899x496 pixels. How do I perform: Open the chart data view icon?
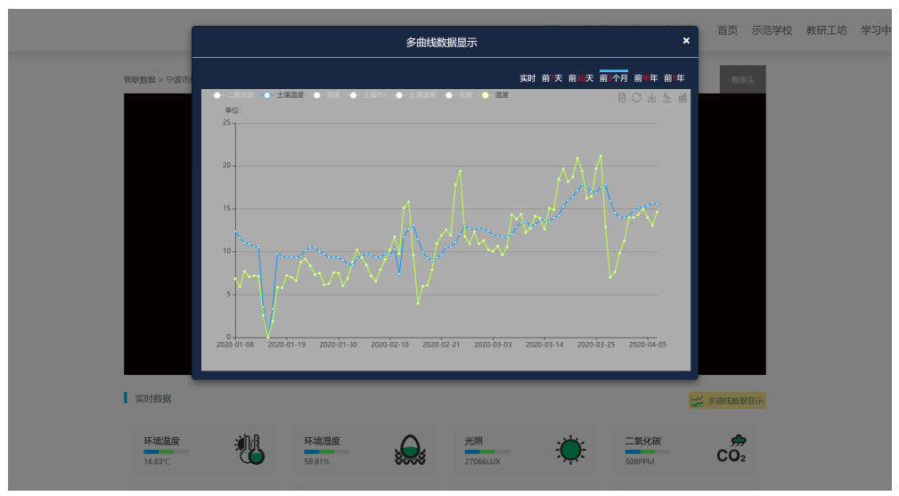tap(622, 97)
